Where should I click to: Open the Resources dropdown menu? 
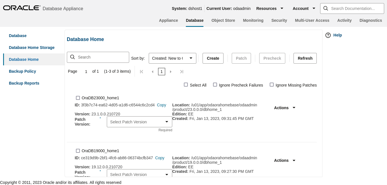point(270,8)
